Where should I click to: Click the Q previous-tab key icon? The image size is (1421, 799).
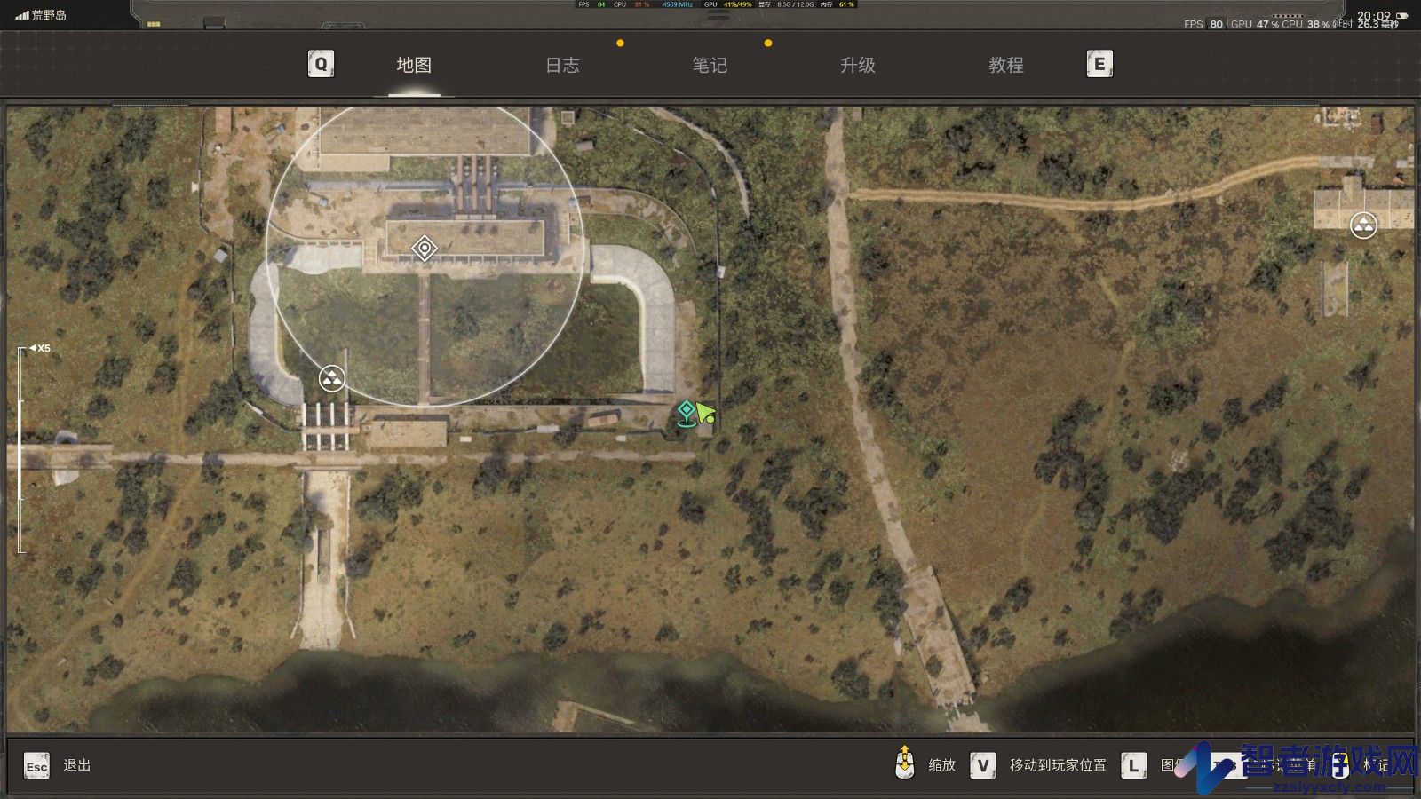321,64
